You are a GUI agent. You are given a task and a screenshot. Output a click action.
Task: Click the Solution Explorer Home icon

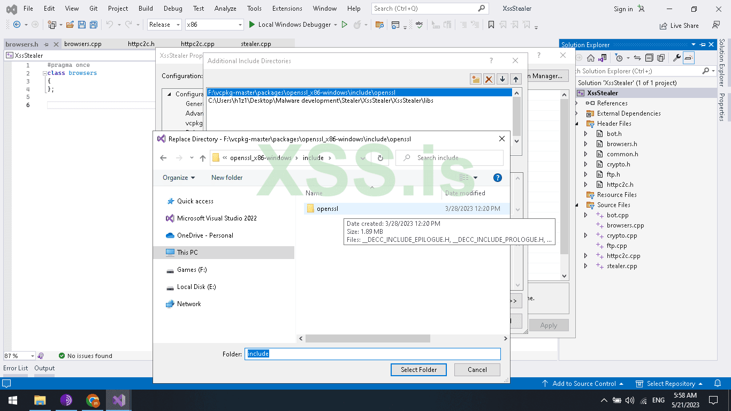(591, 58)
